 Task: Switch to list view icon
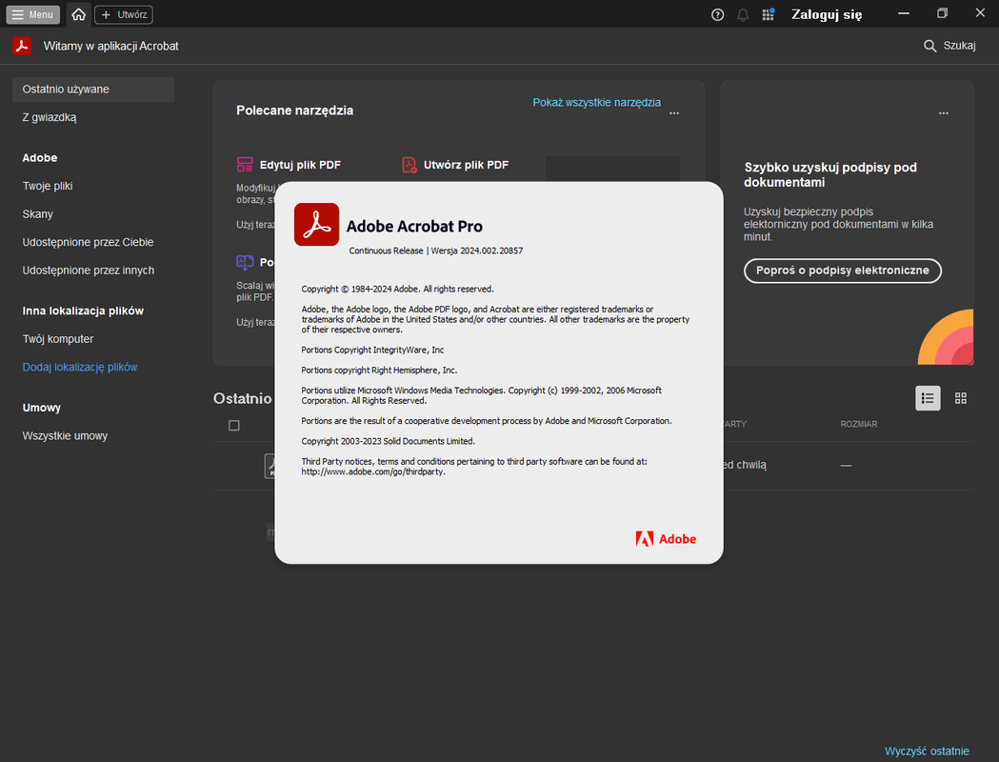coord(928,398)
